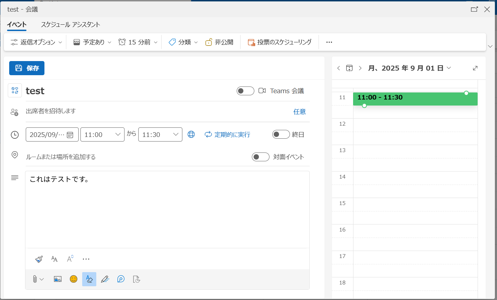Image resolution: width=497 pixels, height=300 pixels.
Task: Click into the body text これはテストです。
Action: (x=59, y=179)
